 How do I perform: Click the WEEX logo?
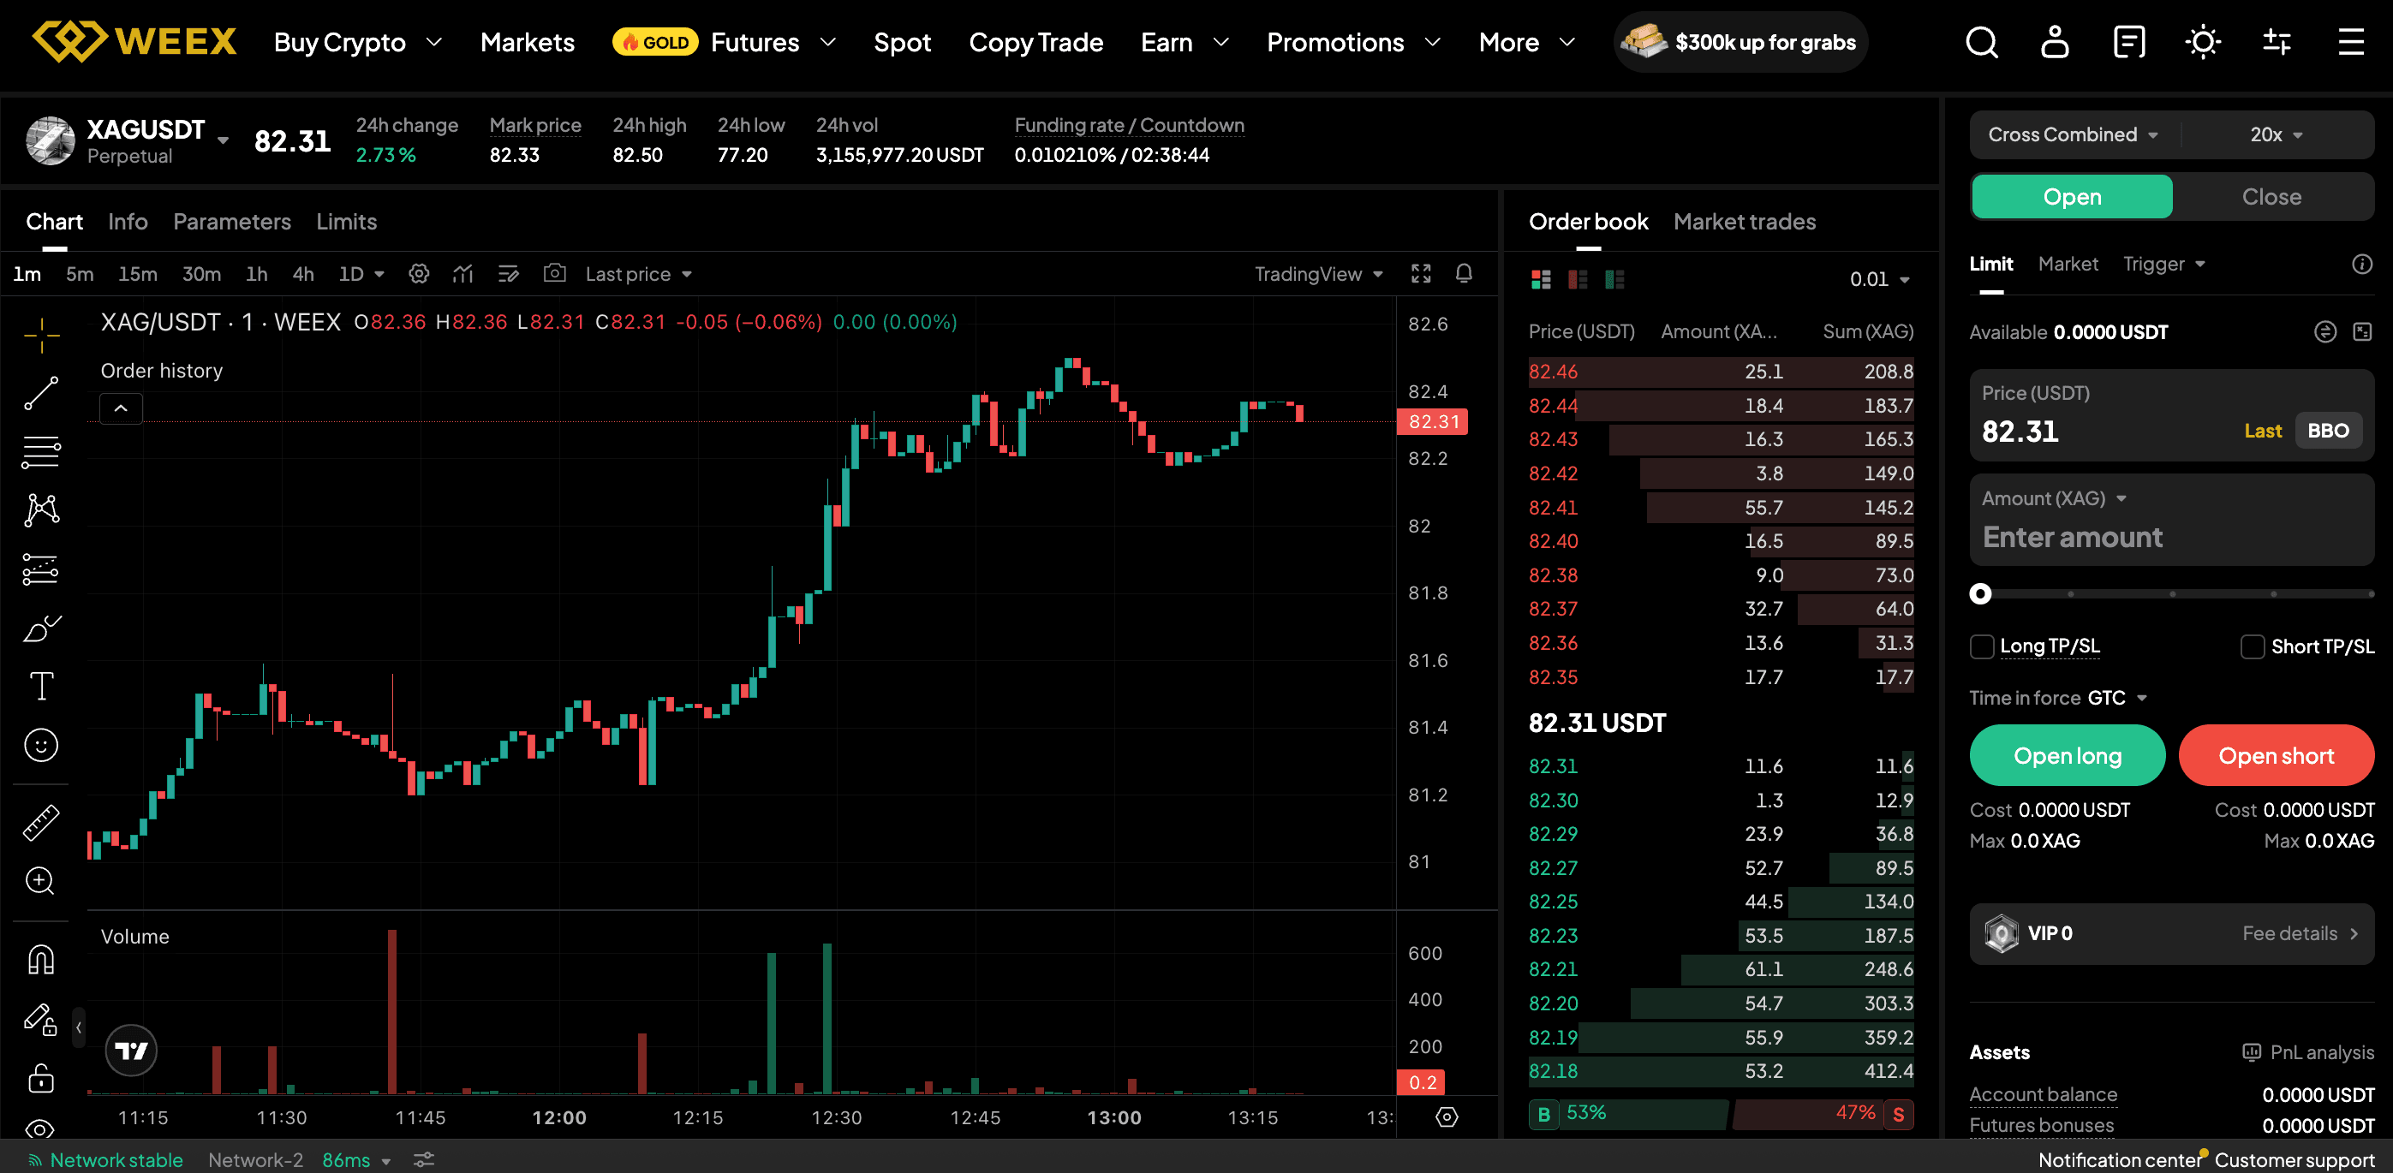pos(134,42)
